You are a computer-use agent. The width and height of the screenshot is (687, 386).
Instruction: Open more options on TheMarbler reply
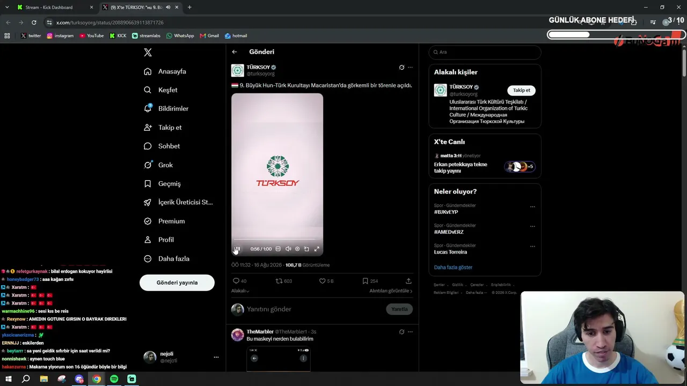tap(410, 332)
